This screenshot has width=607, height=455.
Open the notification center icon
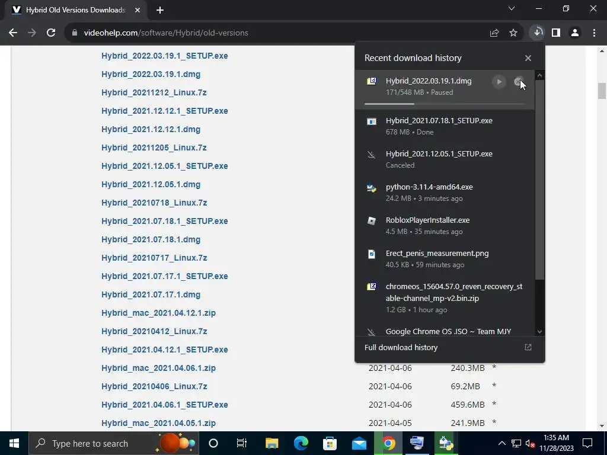pyautogui.click(x=587, y=443)
